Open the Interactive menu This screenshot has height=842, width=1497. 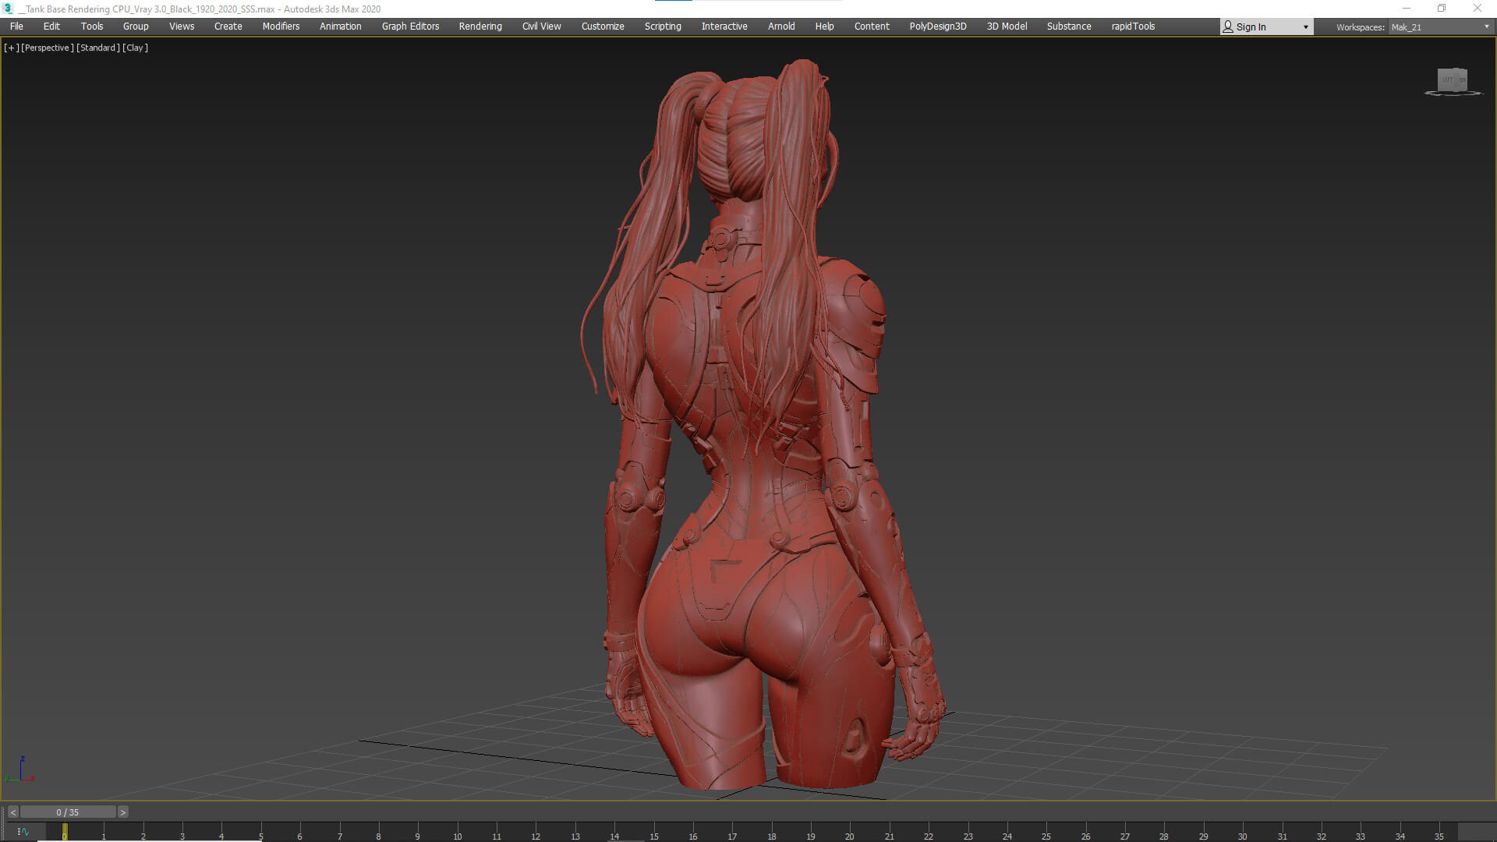point(724,27)
